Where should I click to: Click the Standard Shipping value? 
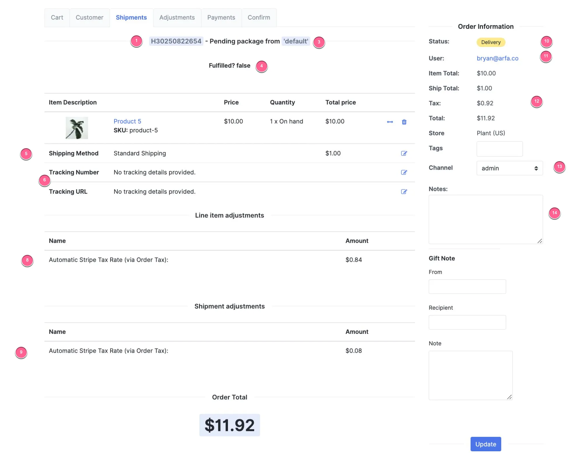point(140,153)
